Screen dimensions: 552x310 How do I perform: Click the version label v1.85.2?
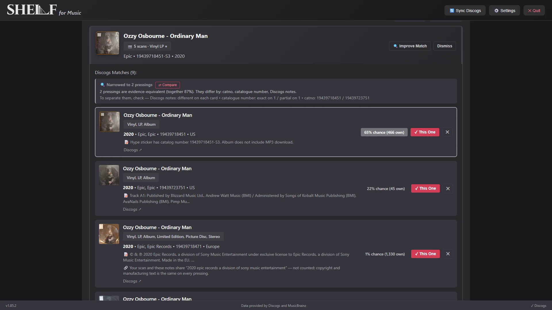click(11, 306)
